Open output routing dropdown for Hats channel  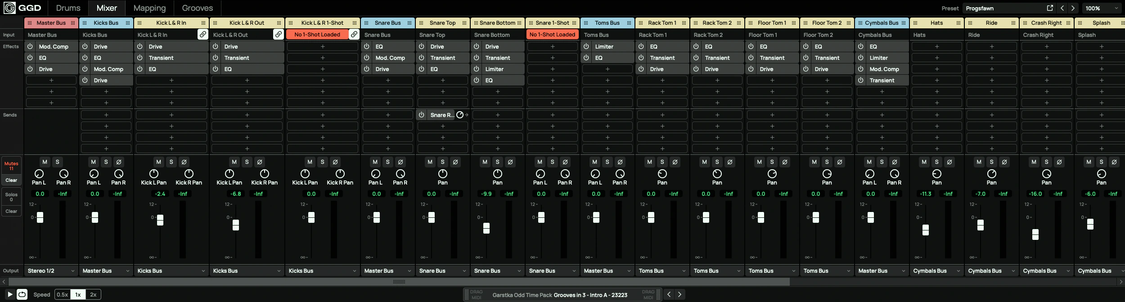click(x=936, y=271)
